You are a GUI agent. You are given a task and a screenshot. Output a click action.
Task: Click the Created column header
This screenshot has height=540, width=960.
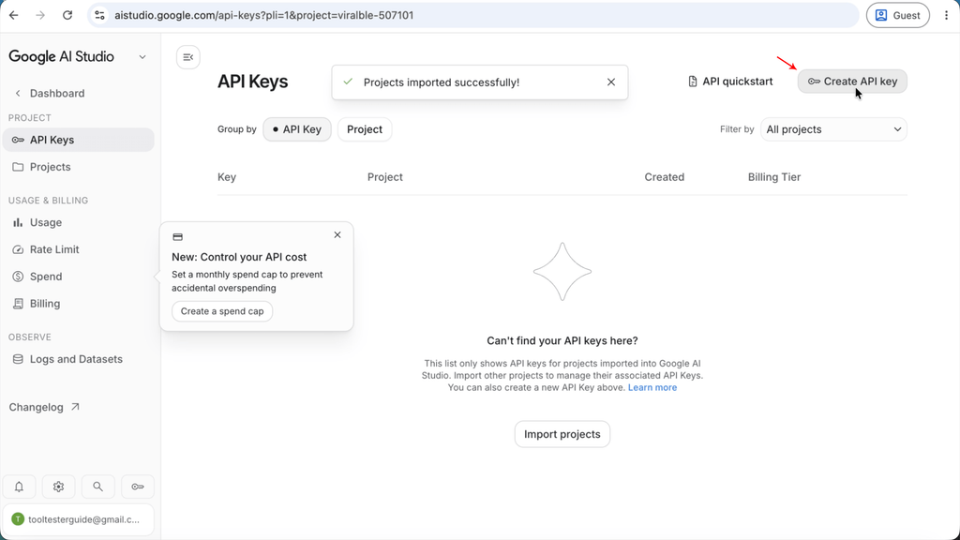pos(665,177)
